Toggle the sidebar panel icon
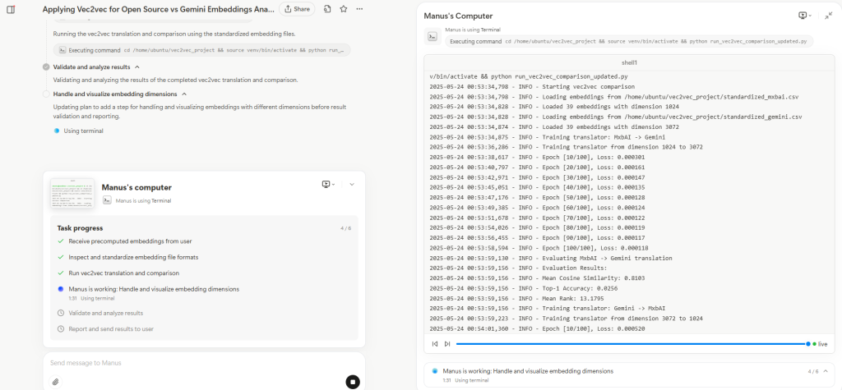Image resolution: width=842 pixels, height=390 pixels. [11, 9]
